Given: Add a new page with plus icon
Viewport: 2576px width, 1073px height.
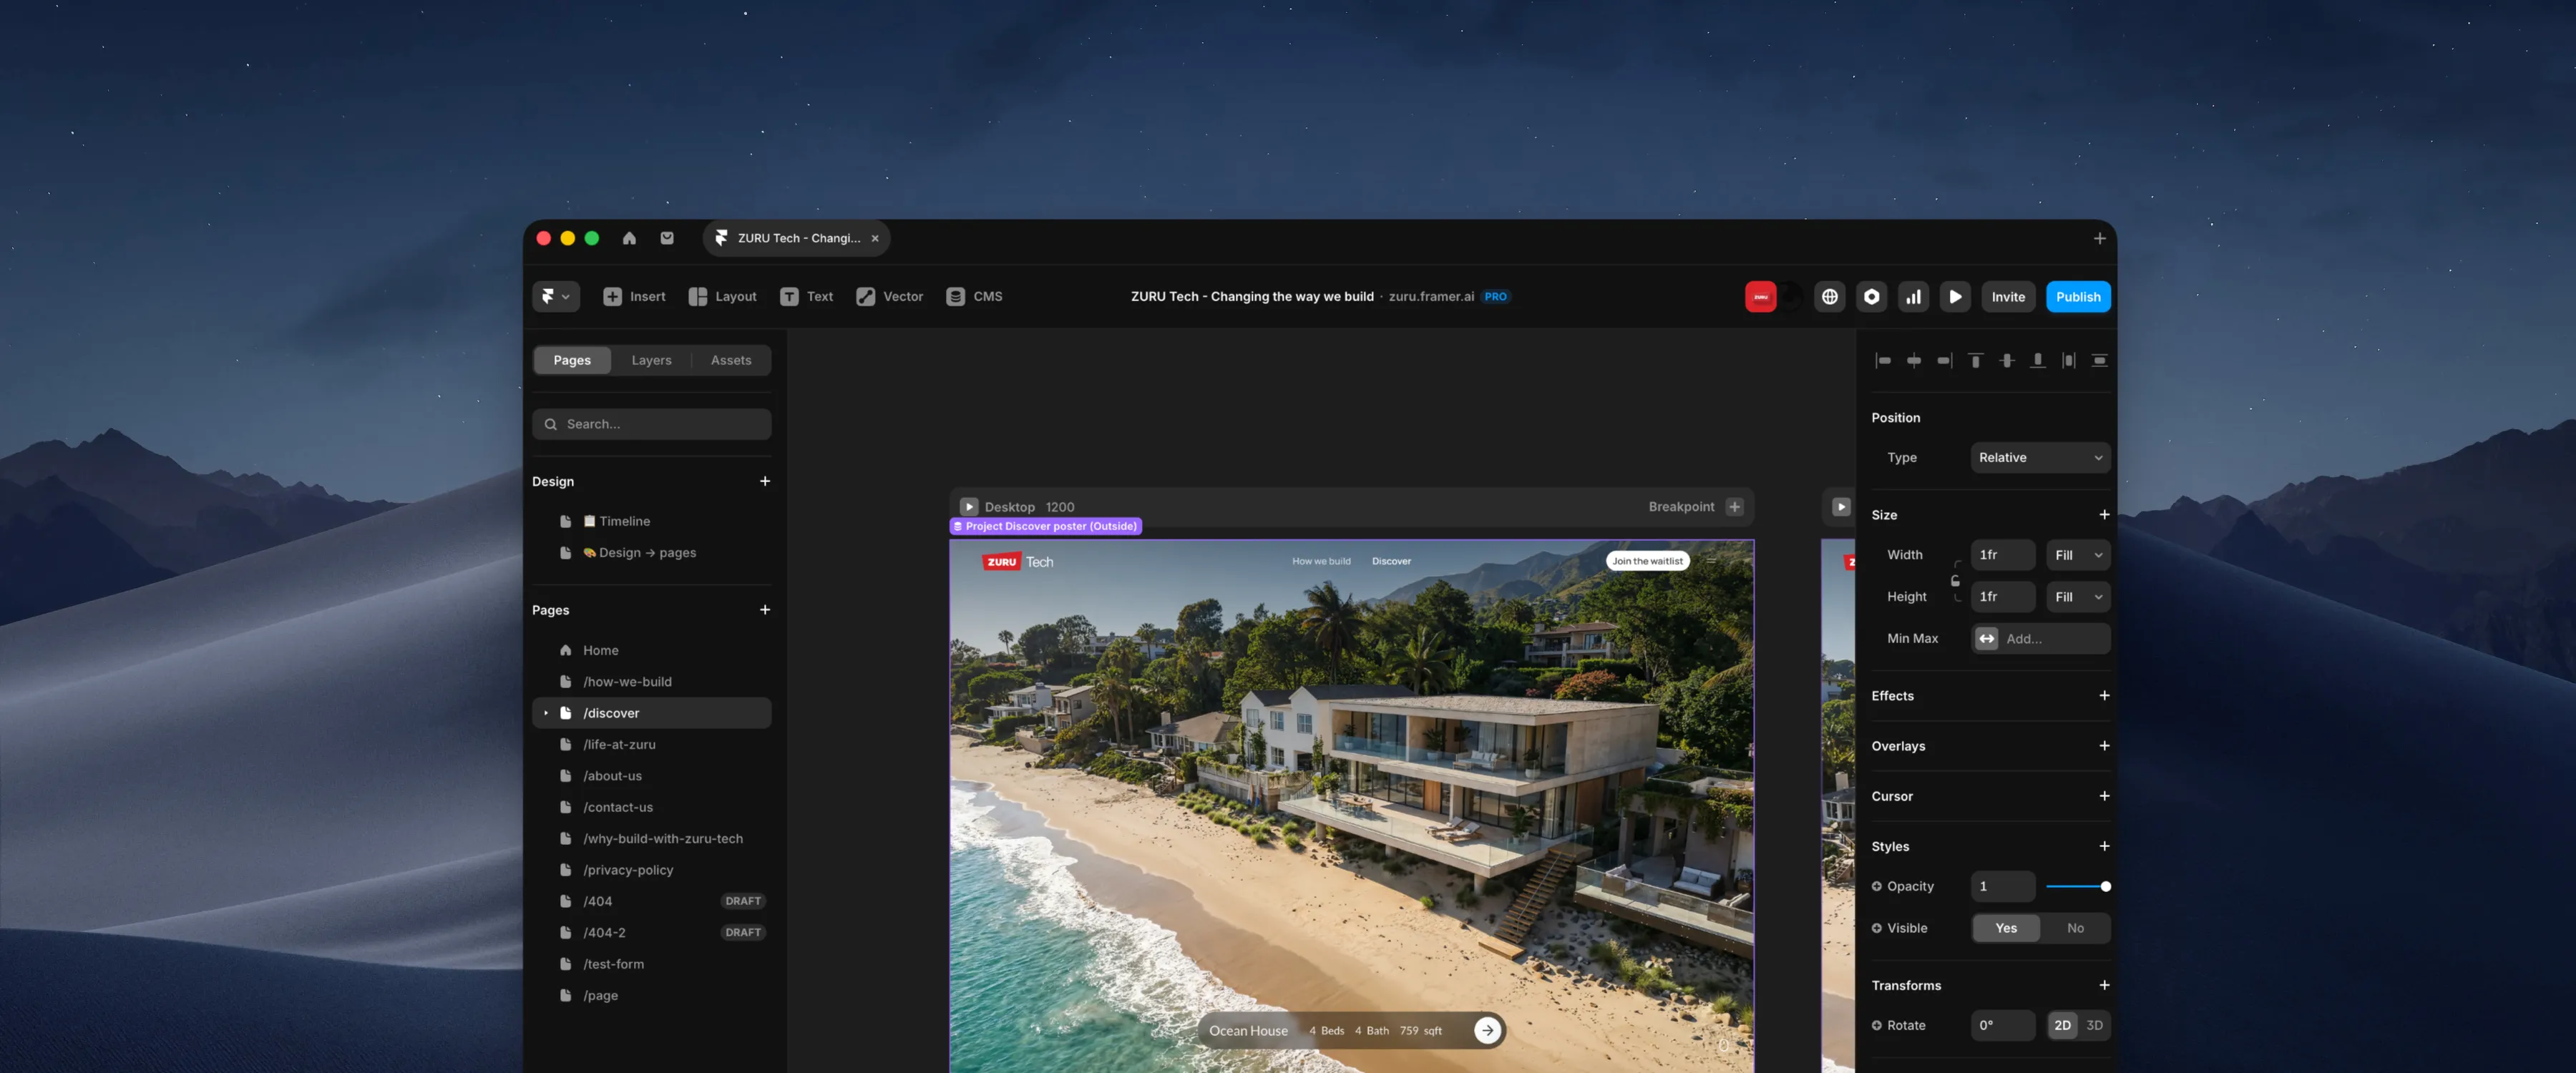Looking at the screenshot, I should click(x=765, y=610).
